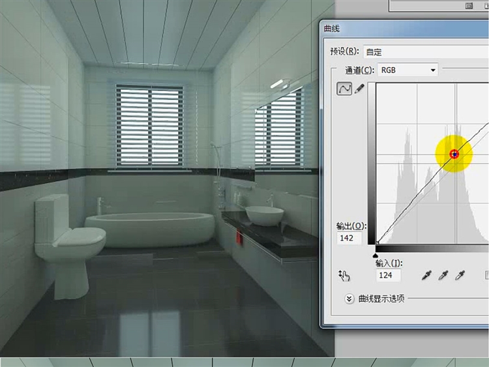Click the 曲线 dialog title bar
Screen dimensions: 489x367
(x=404, y=29)
